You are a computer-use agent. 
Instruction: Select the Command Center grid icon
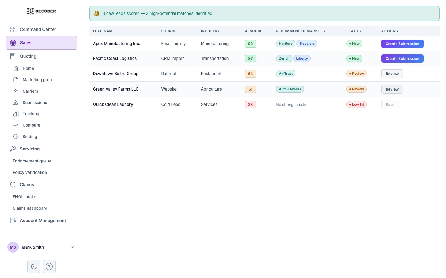click(x=12, y=29)
